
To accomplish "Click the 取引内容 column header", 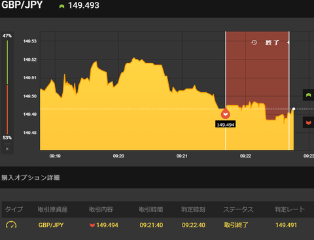I will [101, 209].
